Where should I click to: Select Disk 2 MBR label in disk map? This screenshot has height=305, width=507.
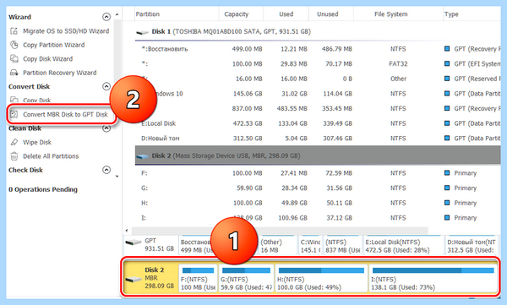coord(151,278)
